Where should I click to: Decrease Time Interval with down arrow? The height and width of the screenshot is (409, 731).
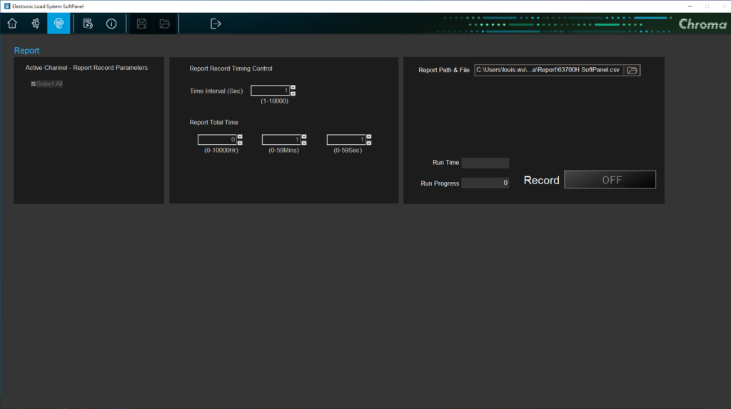coord(293,94)
